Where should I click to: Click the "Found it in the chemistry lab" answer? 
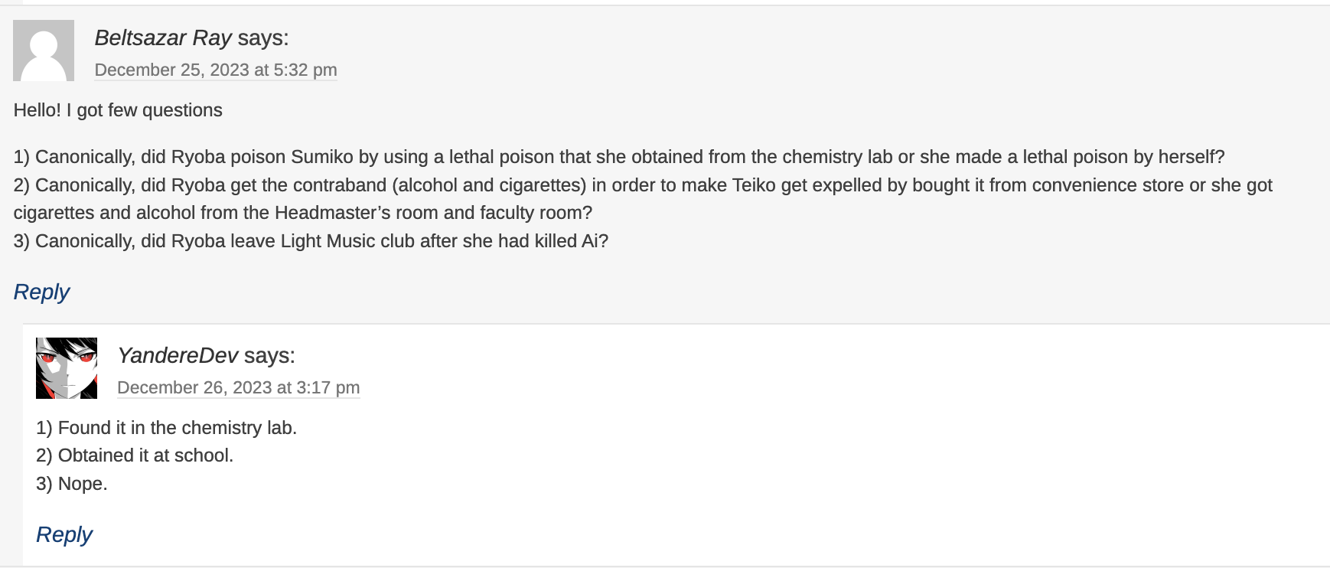click(x=166, y=428)
